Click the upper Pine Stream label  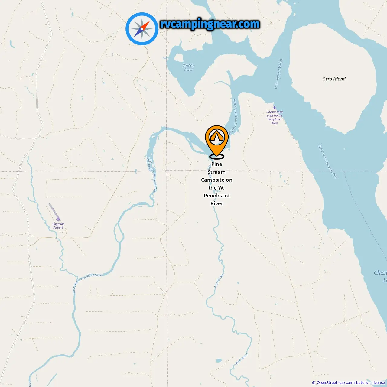pos(219,281)
